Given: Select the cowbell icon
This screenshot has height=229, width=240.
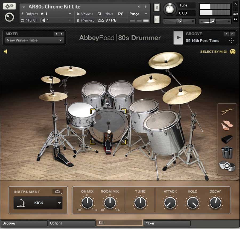Looking at the screenshot, I should click(x=227, y=139).
